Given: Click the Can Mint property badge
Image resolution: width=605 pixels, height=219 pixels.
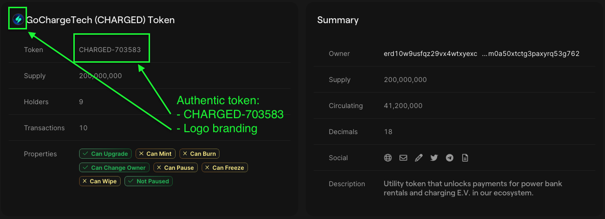Looking at the screenshot, I should pos(155,154).
